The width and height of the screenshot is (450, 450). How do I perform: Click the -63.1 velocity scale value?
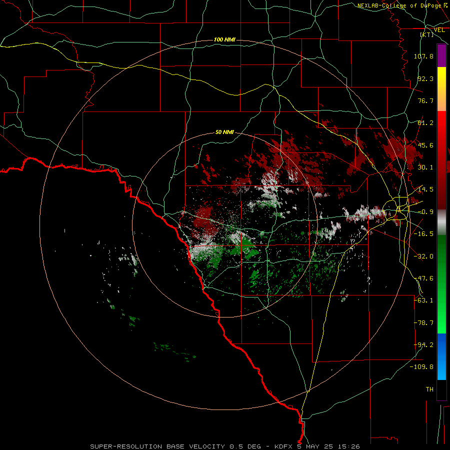pos(423,300)
